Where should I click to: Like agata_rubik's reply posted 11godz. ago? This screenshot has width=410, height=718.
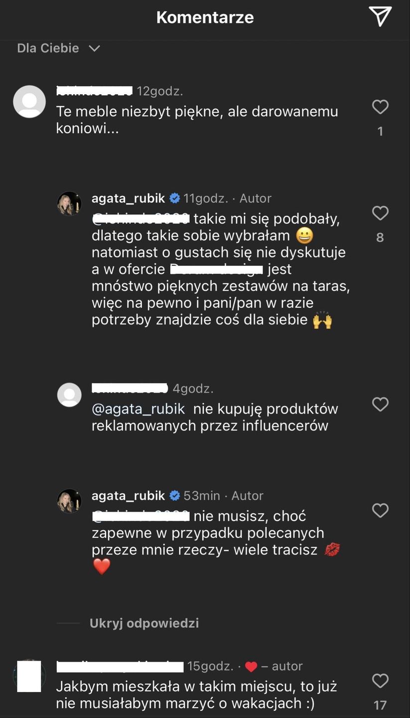pos(380,213)
